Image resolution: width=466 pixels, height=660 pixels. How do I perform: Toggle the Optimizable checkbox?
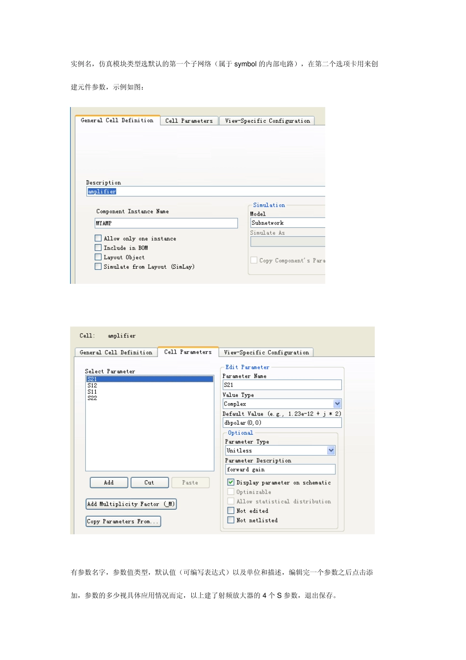coord(231,492)
